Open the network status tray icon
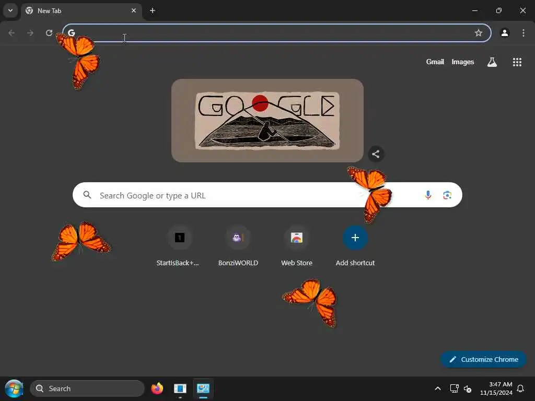 pos(454,388)
